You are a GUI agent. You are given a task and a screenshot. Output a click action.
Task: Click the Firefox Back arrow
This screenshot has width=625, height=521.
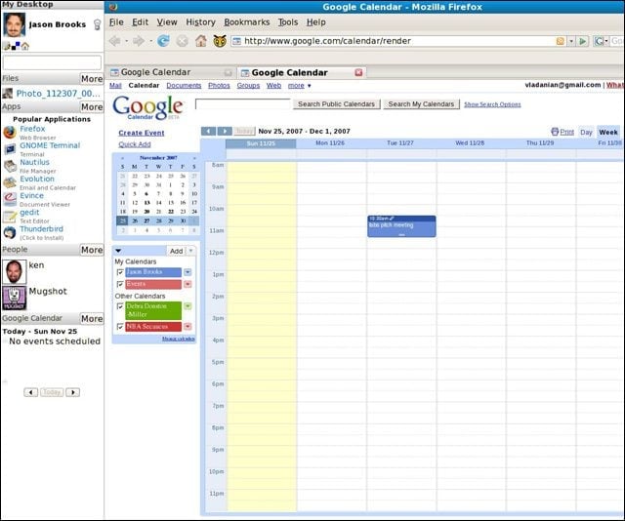[x=115, y=41]
